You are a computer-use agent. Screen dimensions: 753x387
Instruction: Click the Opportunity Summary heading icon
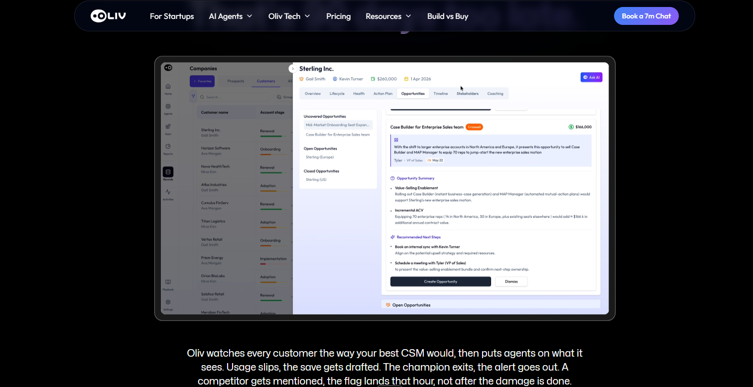[x=392, y=178]
